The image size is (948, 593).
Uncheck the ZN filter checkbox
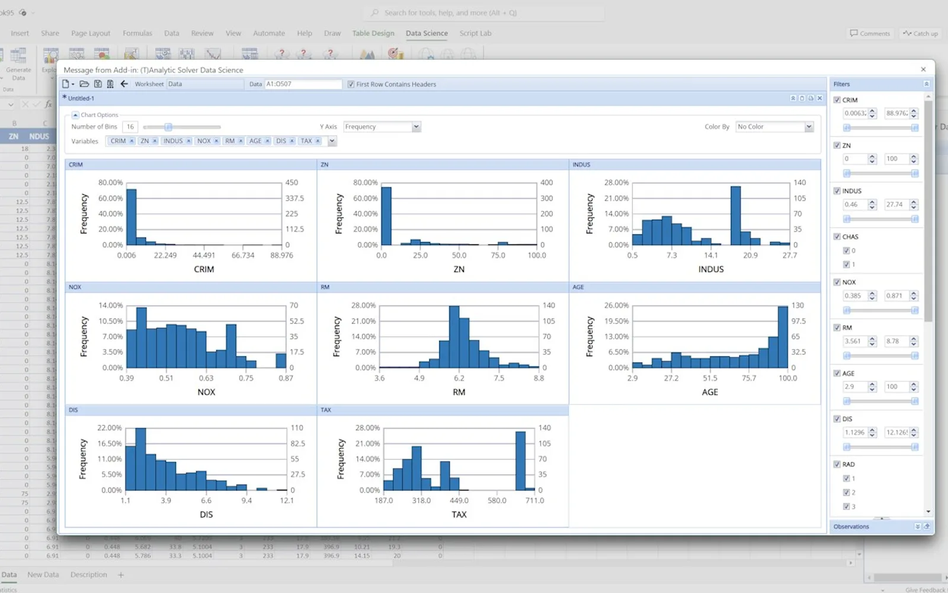point(837,145)
